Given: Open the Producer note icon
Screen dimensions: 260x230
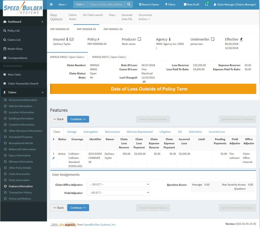Looking at the screenshot, I should pos(139,39).
